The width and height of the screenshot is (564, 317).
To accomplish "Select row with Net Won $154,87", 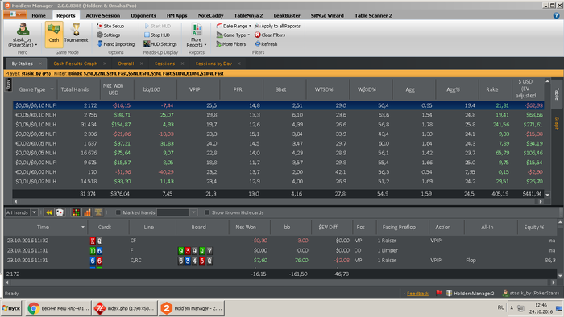I will [278, 125].
